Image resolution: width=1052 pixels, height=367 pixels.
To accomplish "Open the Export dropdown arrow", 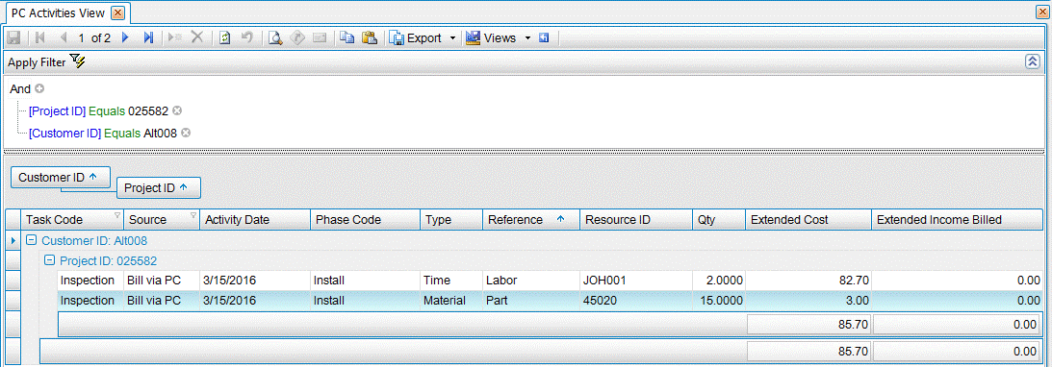I will 453,38.
